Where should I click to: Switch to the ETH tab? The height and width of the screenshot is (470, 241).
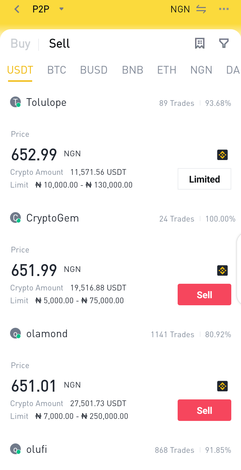tap(167, 70)
